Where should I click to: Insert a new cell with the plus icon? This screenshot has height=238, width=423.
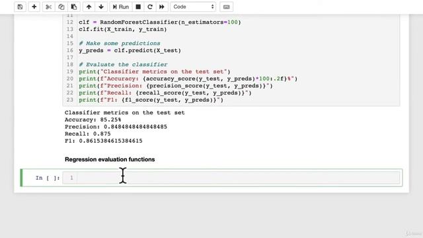34,7
